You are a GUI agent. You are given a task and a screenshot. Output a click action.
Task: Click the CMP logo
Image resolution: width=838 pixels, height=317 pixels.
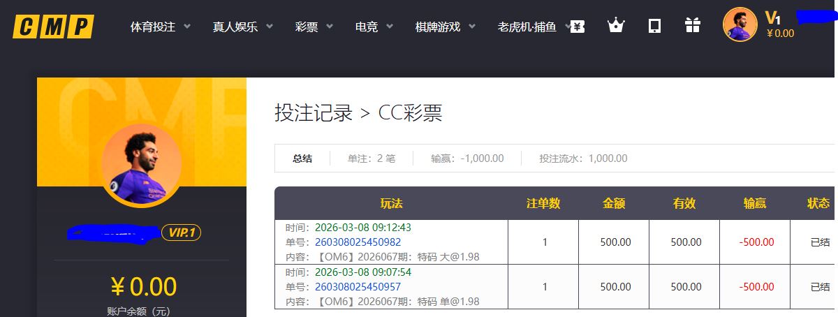[x=53, y=27]
